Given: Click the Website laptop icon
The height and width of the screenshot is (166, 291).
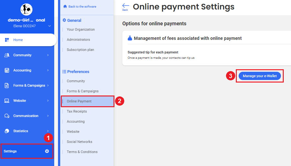Looking at the screenshot, I should (7, 101).
